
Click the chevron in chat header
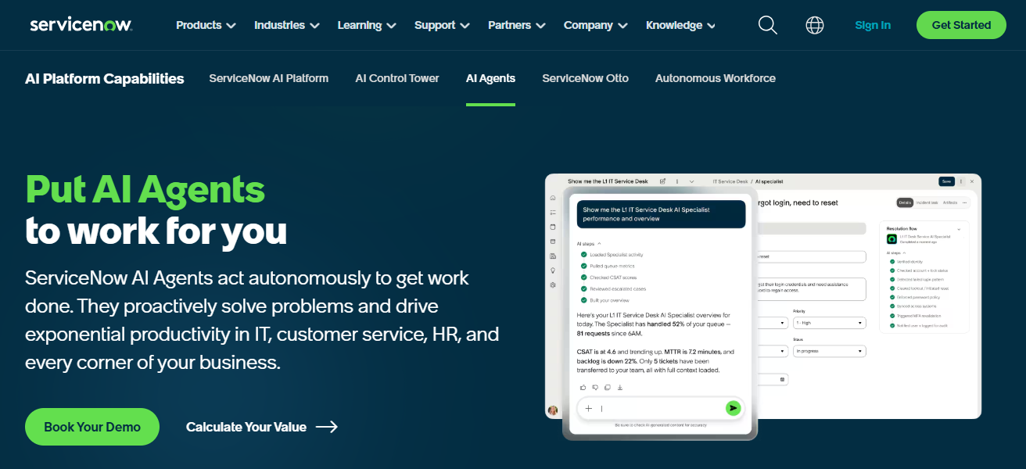[x=691, y=181]
